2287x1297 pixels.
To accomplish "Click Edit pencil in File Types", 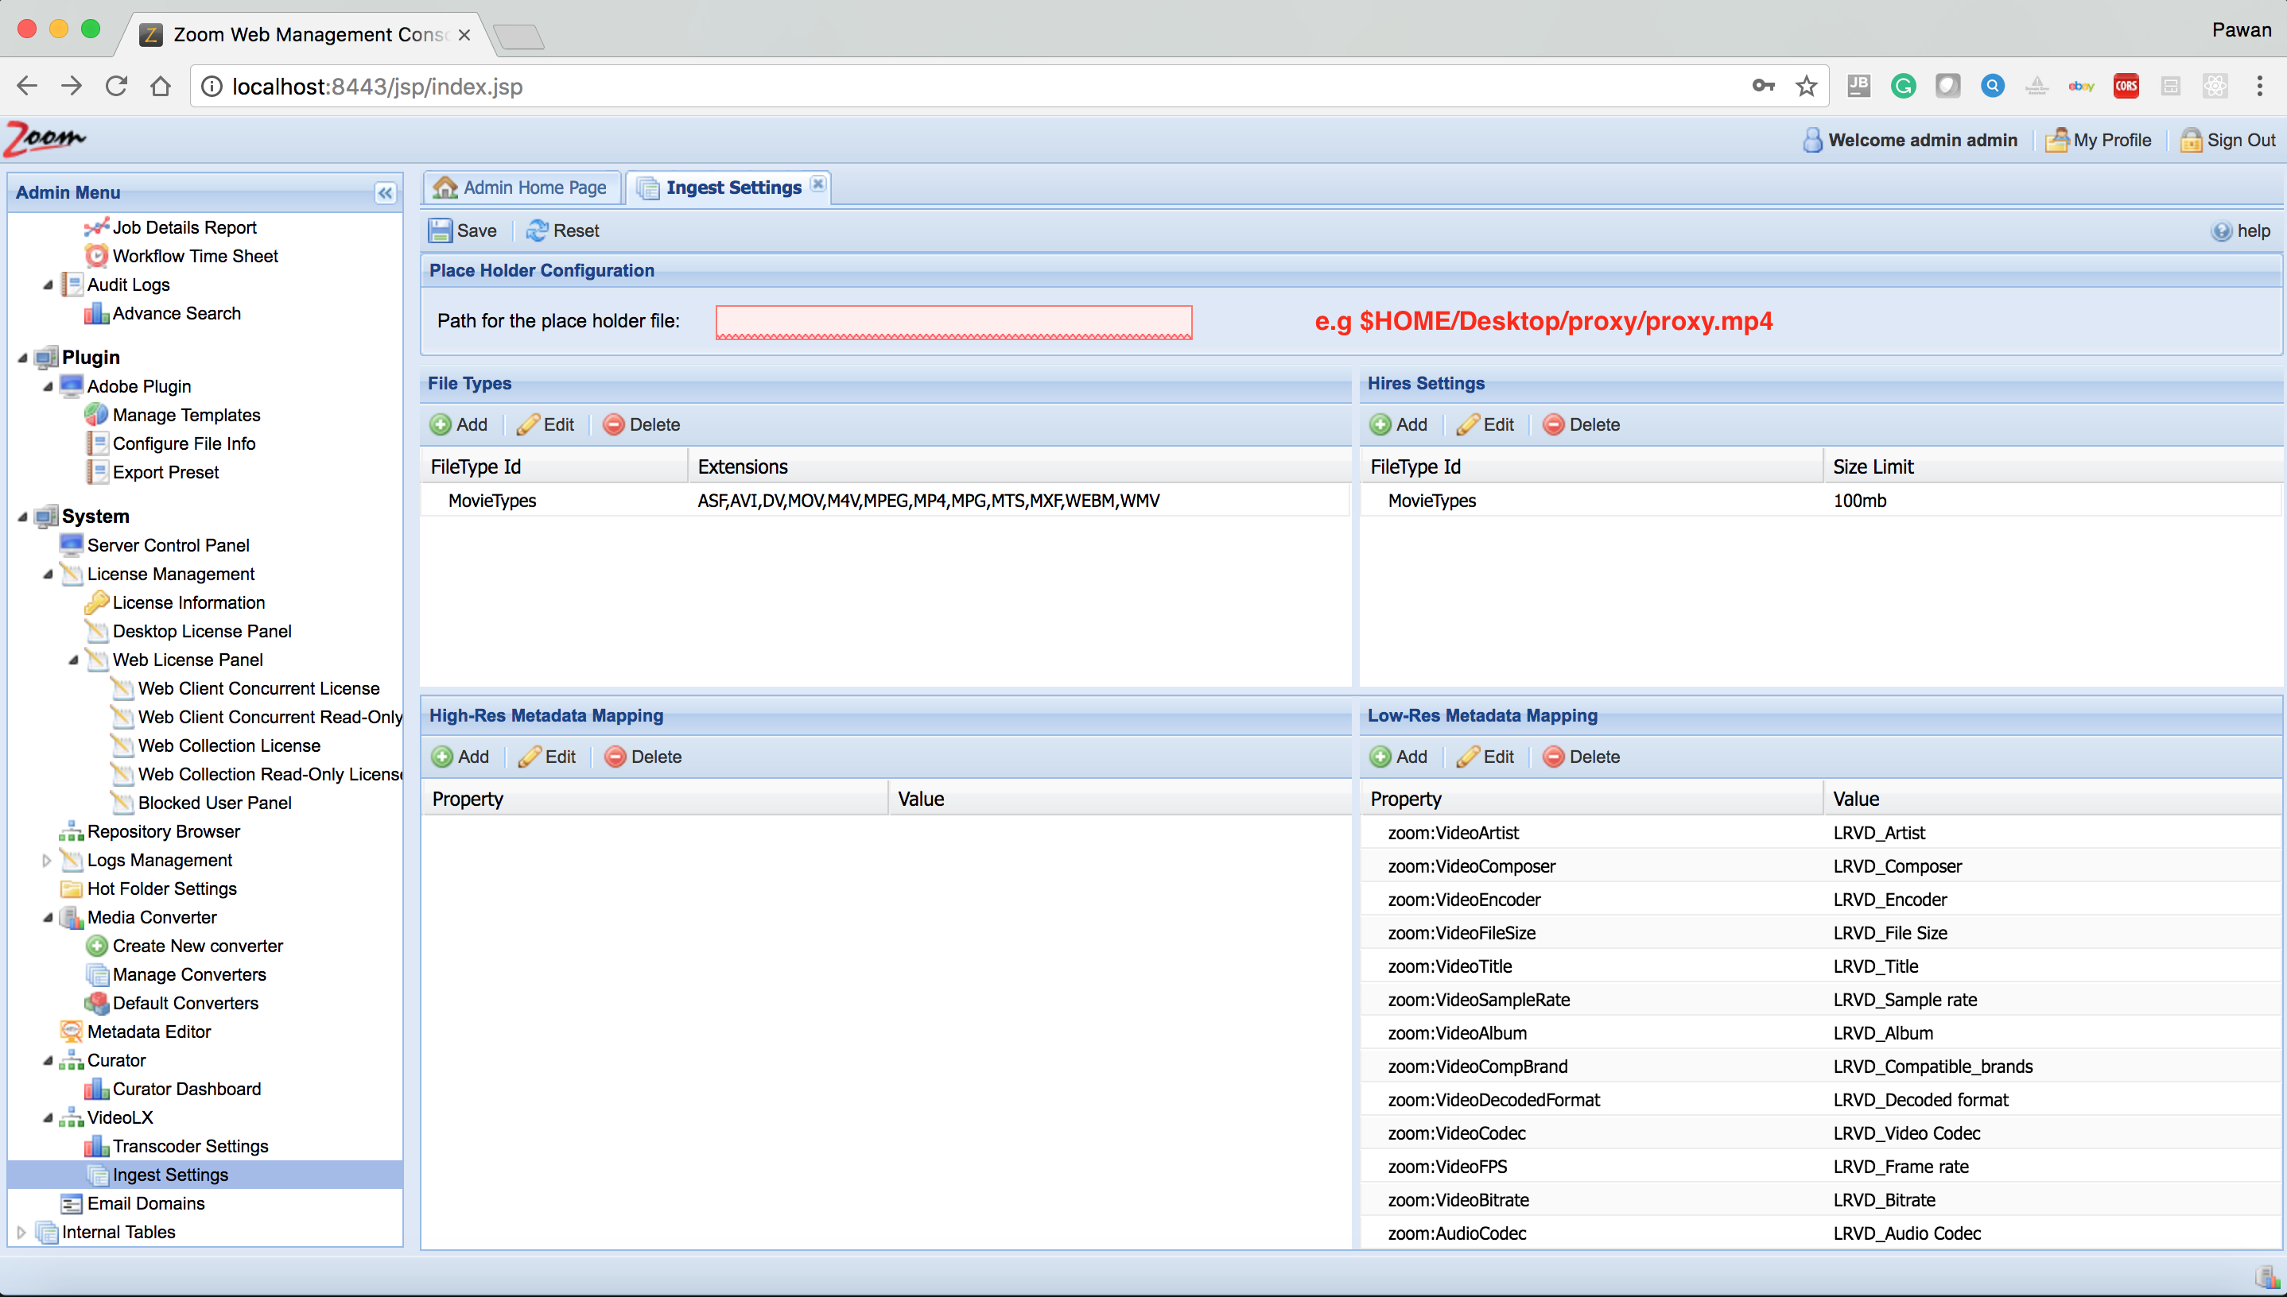I will point(529,425).
